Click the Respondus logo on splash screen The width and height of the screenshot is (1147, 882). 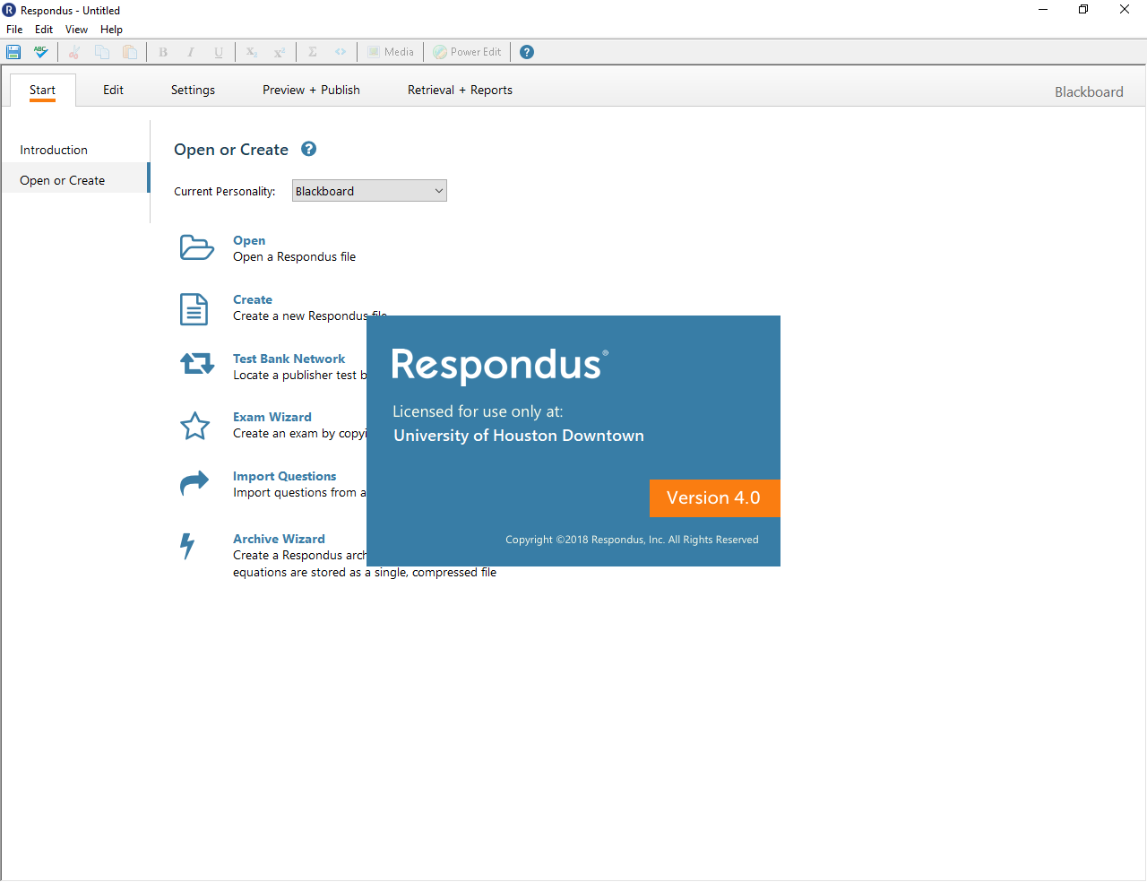[x=500, y=366]
